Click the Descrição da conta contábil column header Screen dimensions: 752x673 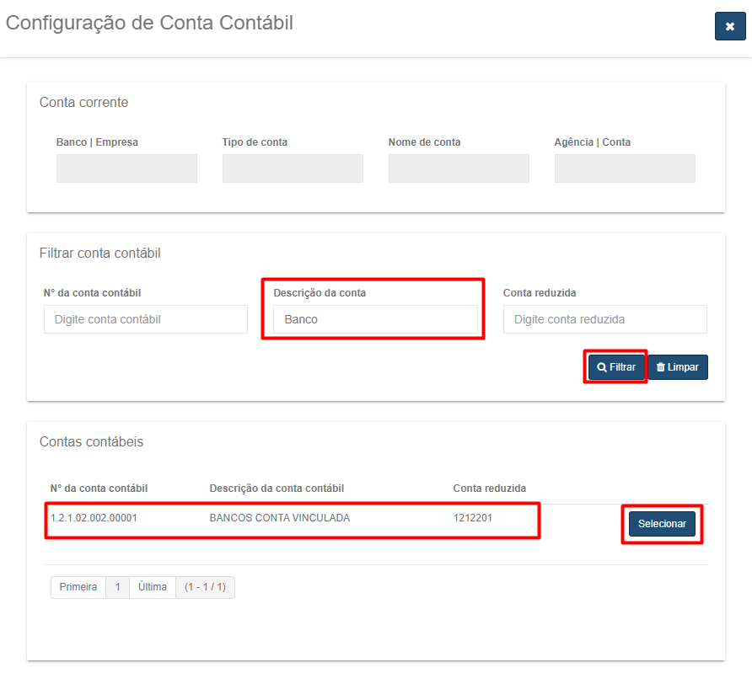point(277,488)
